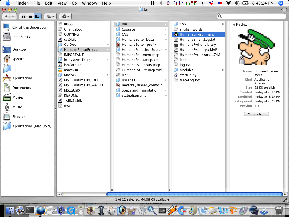
Task: Open the US flag input menu
Action: point(220,3)
